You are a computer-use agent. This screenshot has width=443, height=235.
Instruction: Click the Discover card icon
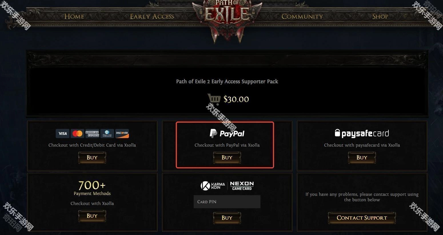122,134
